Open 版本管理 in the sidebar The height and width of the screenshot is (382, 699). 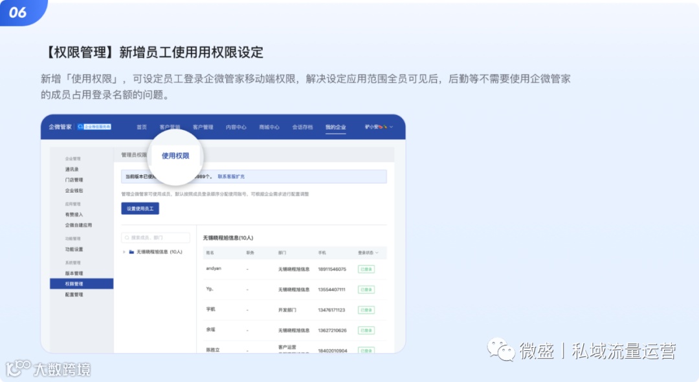click(74, 273)
